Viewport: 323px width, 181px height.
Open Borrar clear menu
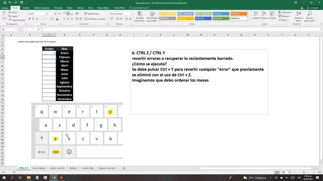click(284, 20)
